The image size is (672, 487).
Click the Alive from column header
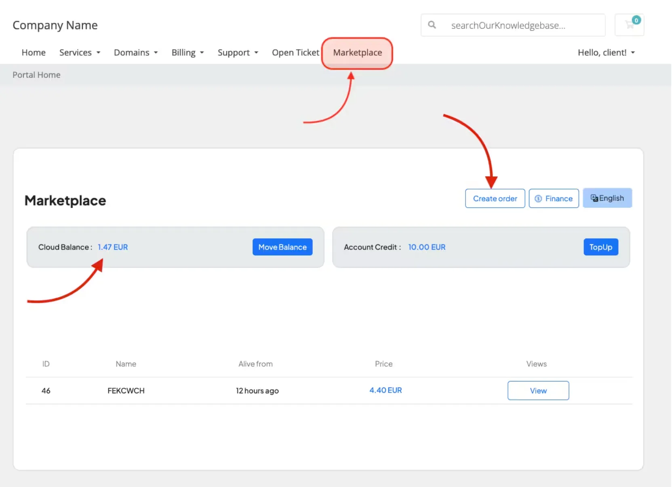[x=255, y=364]
